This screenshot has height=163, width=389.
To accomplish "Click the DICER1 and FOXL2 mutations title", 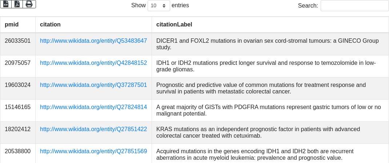I will 267,44.
